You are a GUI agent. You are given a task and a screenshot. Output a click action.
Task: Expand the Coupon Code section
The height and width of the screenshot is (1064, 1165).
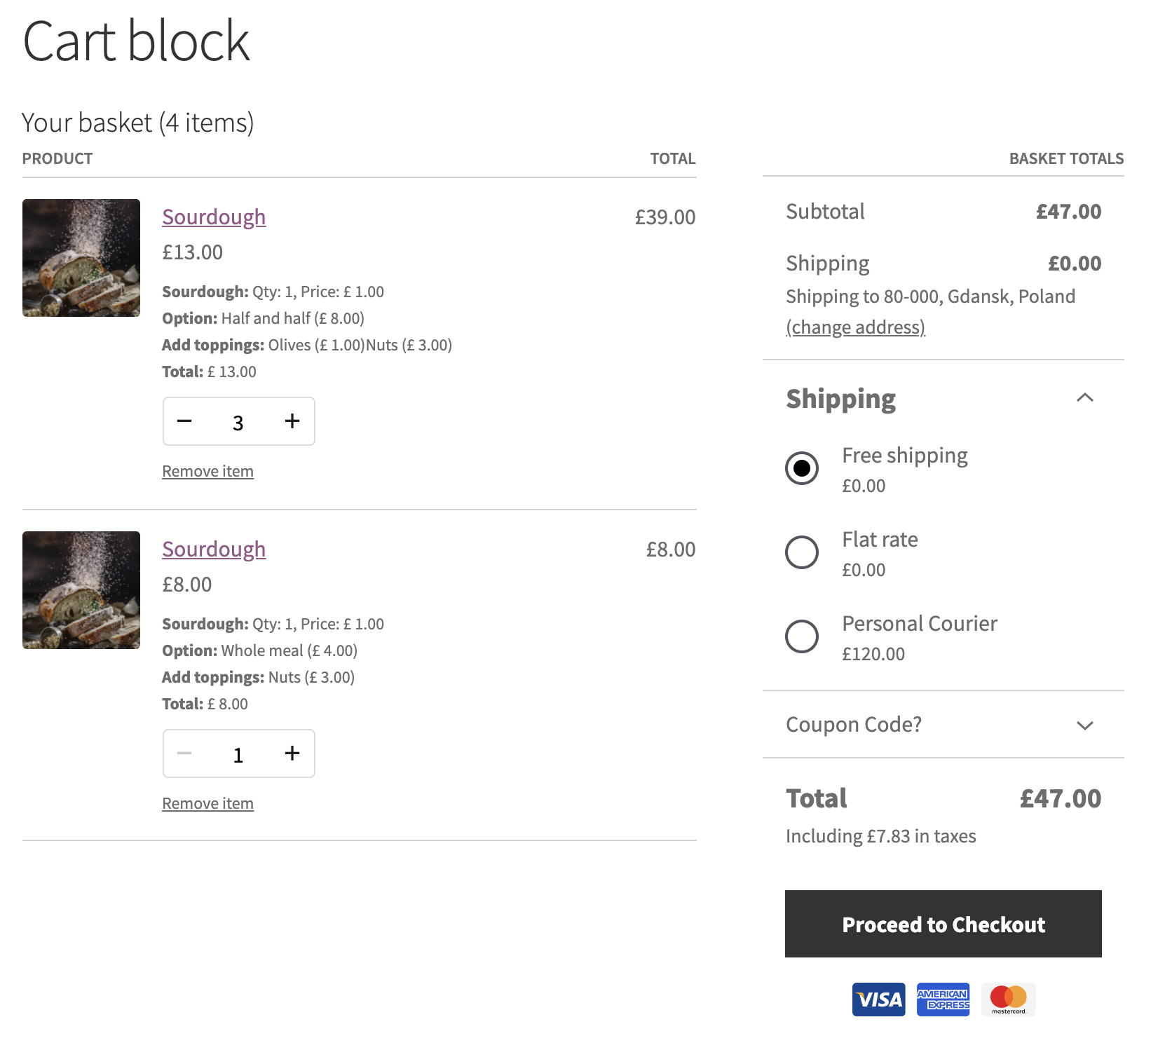(1085, 725)
